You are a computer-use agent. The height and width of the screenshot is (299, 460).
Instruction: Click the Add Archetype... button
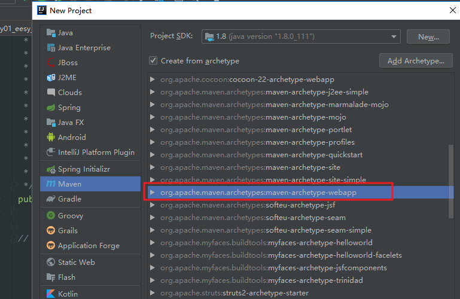416,60
